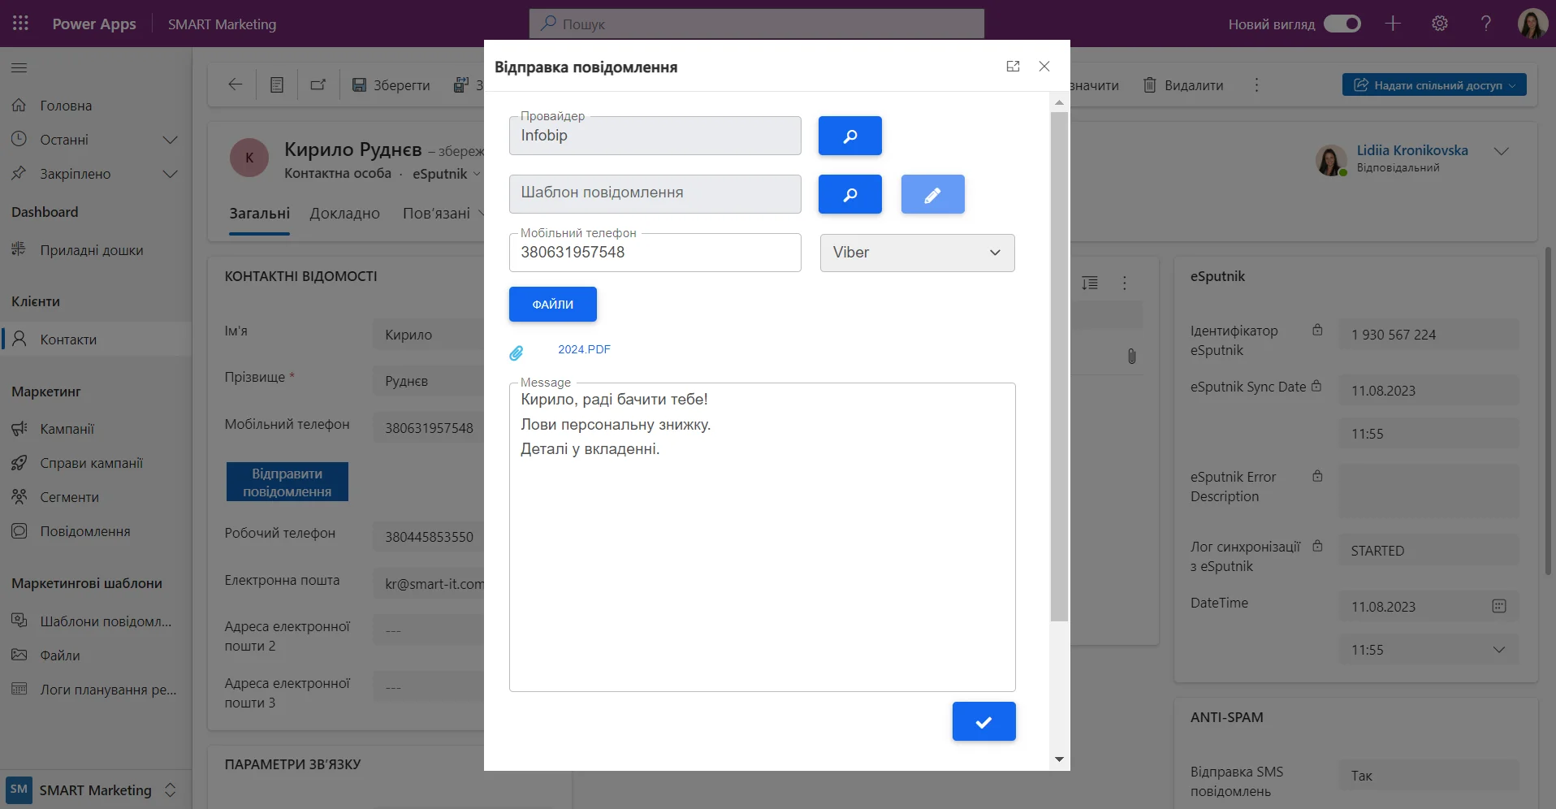Click the ФАЙЛИ button

pyautogui.click(x=552, y=305)
